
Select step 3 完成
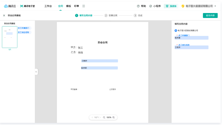click(x=138, y=16)
